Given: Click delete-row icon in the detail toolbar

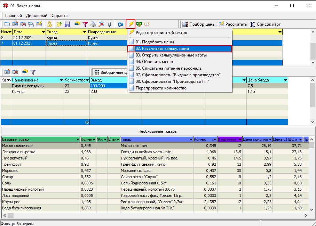Looking at the screenshot, I should click(x=15, y=72).
